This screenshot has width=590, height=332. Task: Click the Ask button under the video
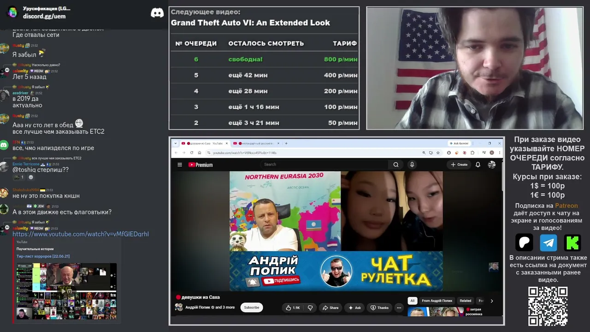tap(354, 308)
